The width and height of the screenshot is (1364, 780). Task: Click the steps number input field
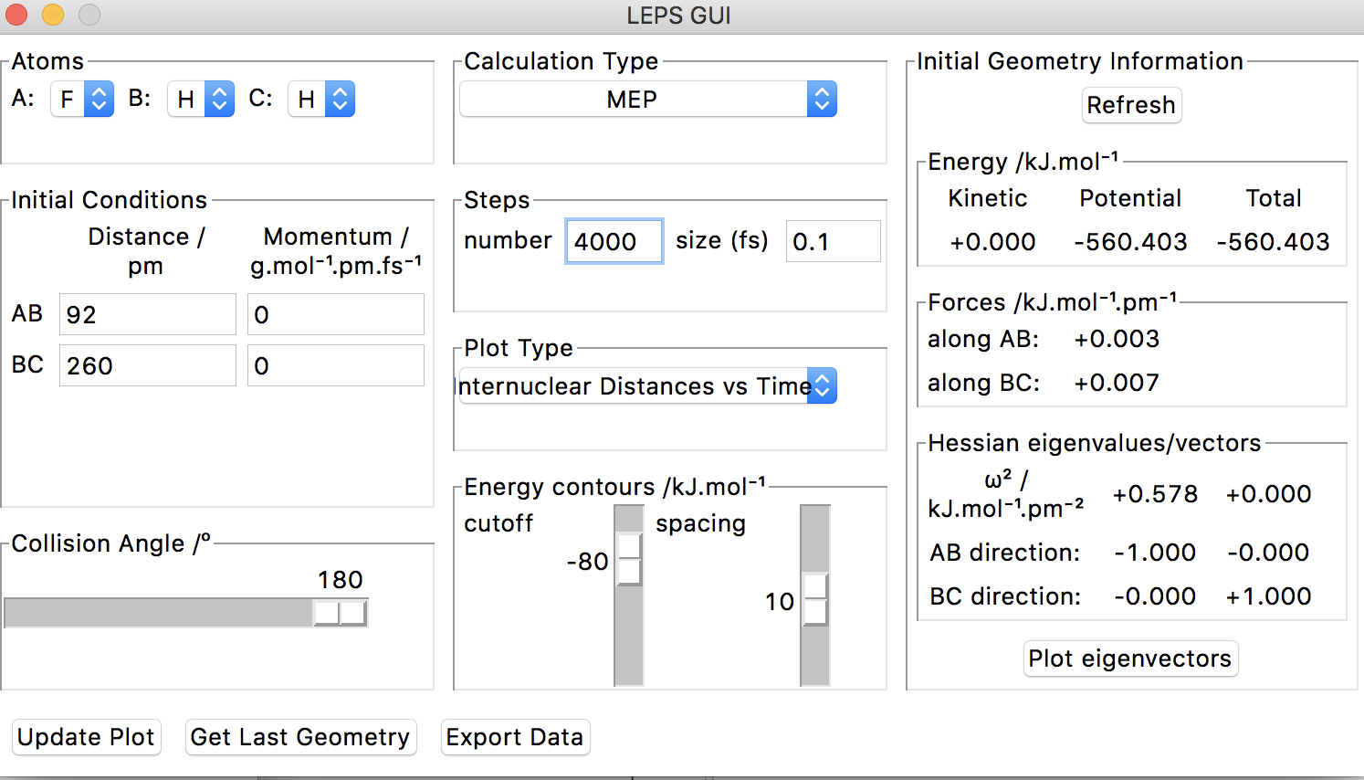click(x=614, y=241)
